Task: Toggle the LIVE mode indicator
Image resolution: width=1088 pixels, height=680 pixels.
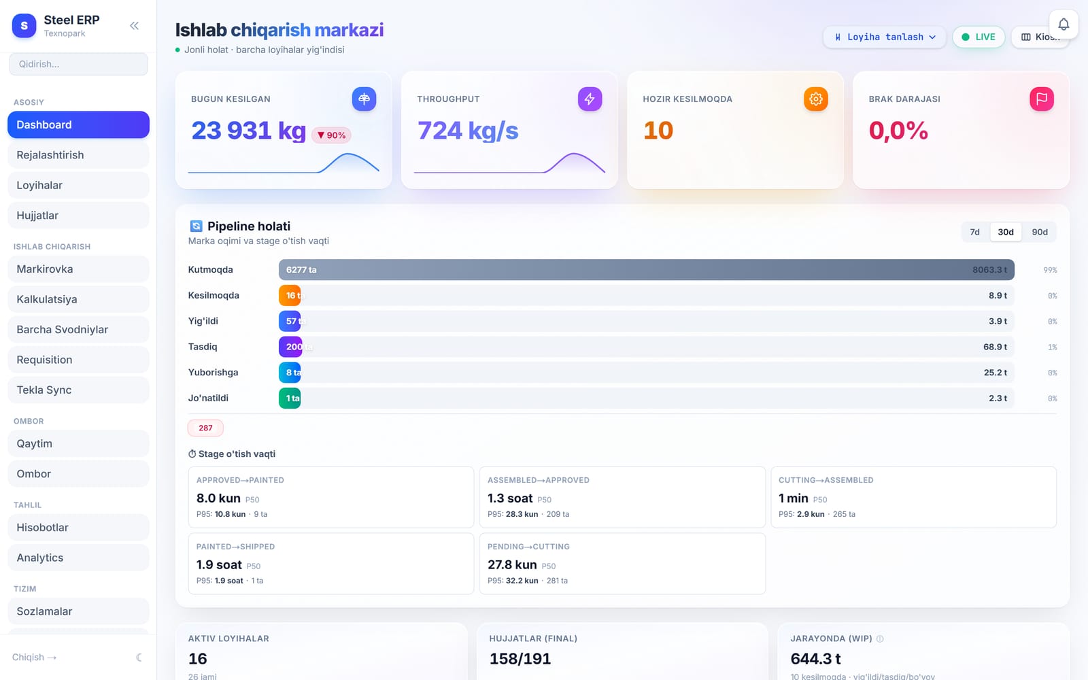Action: click(x=979, y=37)
